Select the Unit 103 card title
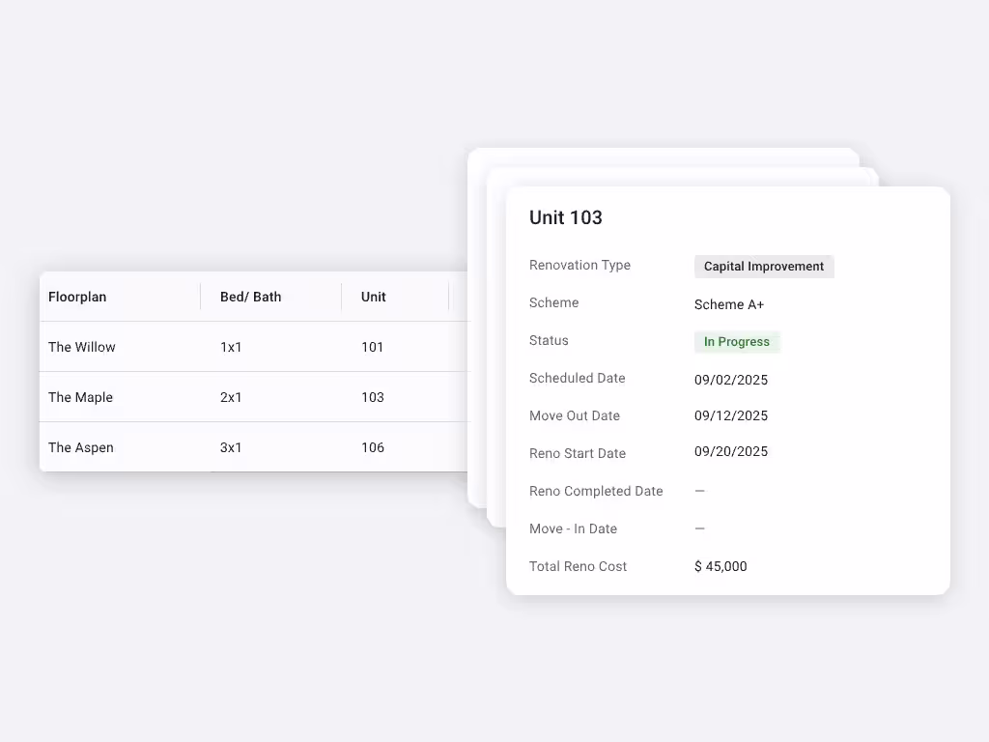 (565, 217)
